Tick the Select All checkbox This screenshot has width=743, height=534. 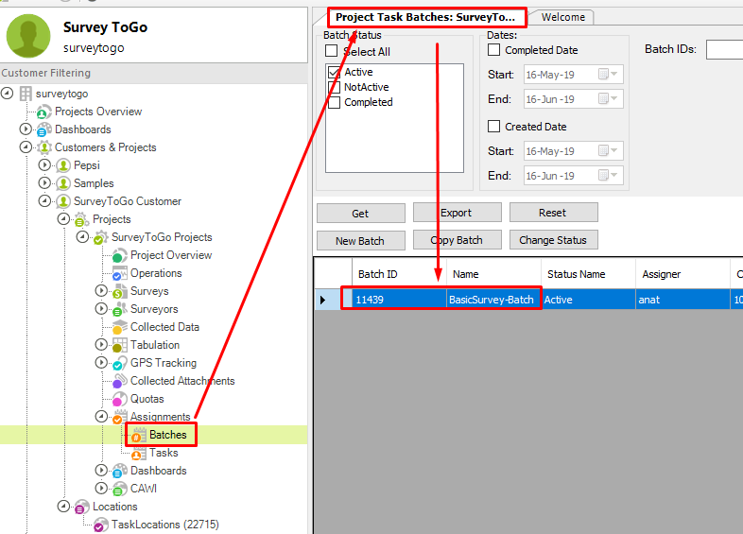[331, 51]
